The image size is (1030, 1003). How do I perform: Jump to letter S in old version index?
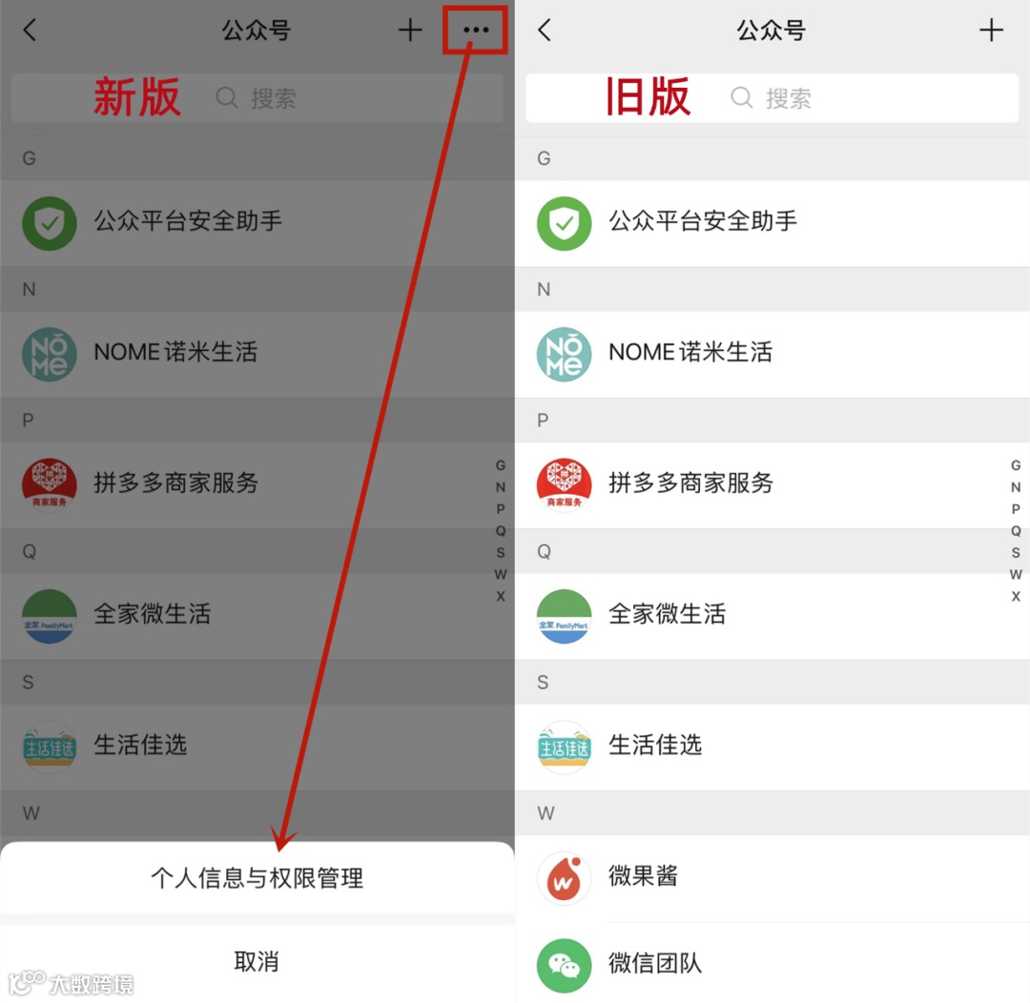(x=1016, y=553)
